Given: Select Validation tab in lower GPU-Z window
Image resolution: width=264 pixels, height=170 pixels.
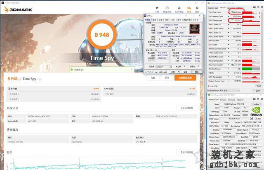Looking at the screenshot, I should [x=240, y=100].
